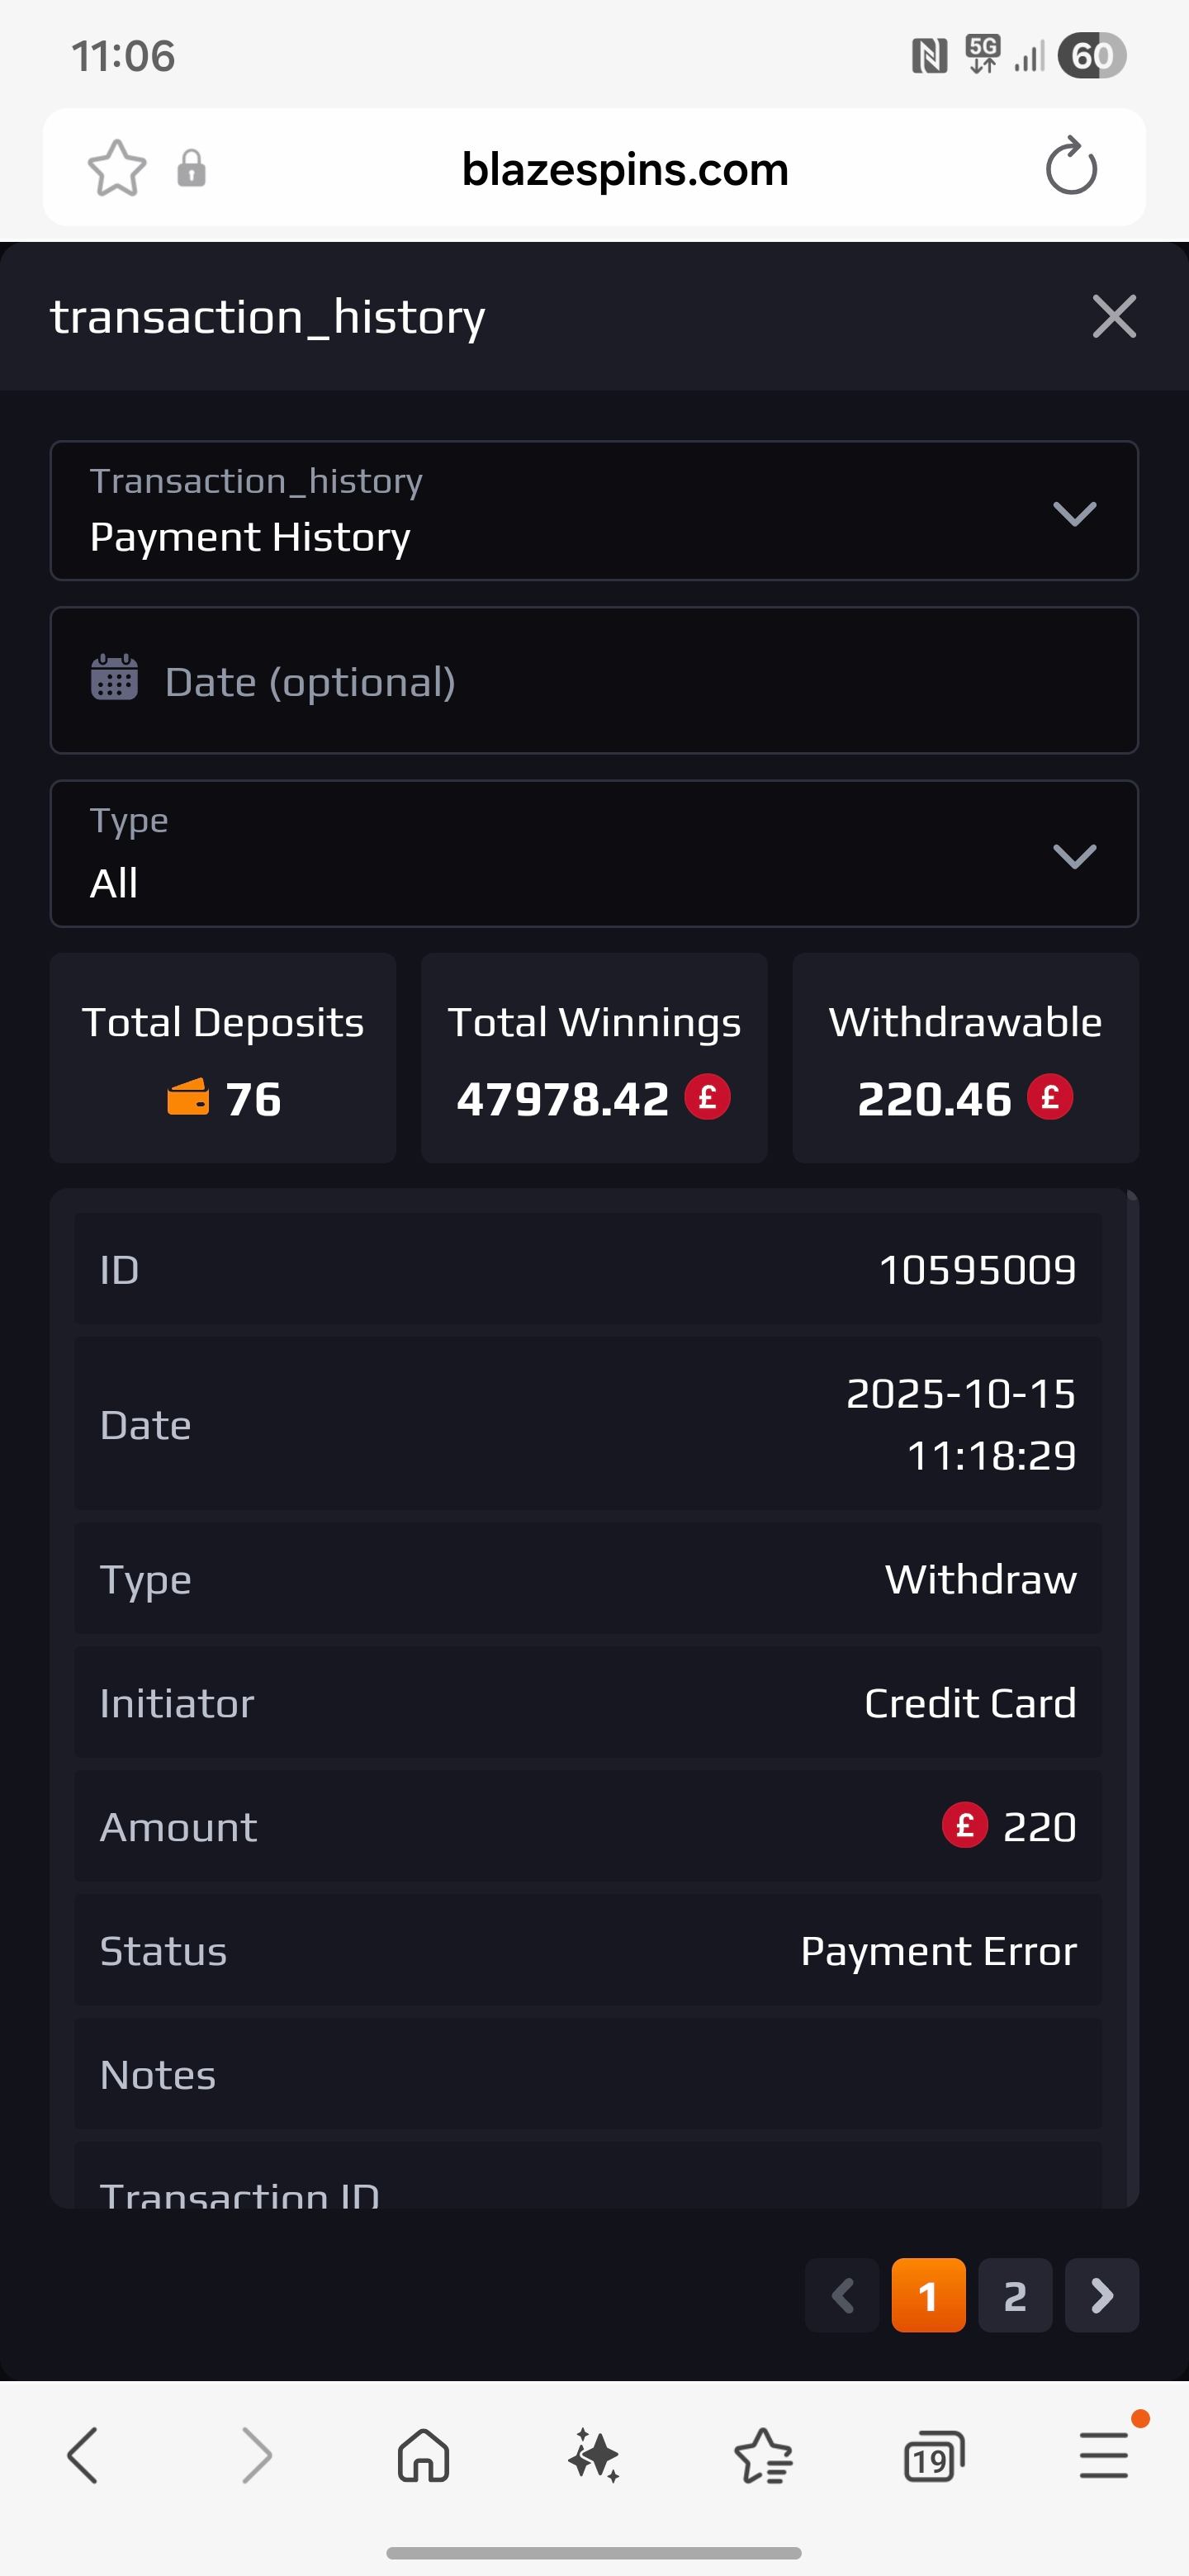The image size is (1189, 2576).
Task: Select page 1 in pagination
Action: [x=928, y=2296]
